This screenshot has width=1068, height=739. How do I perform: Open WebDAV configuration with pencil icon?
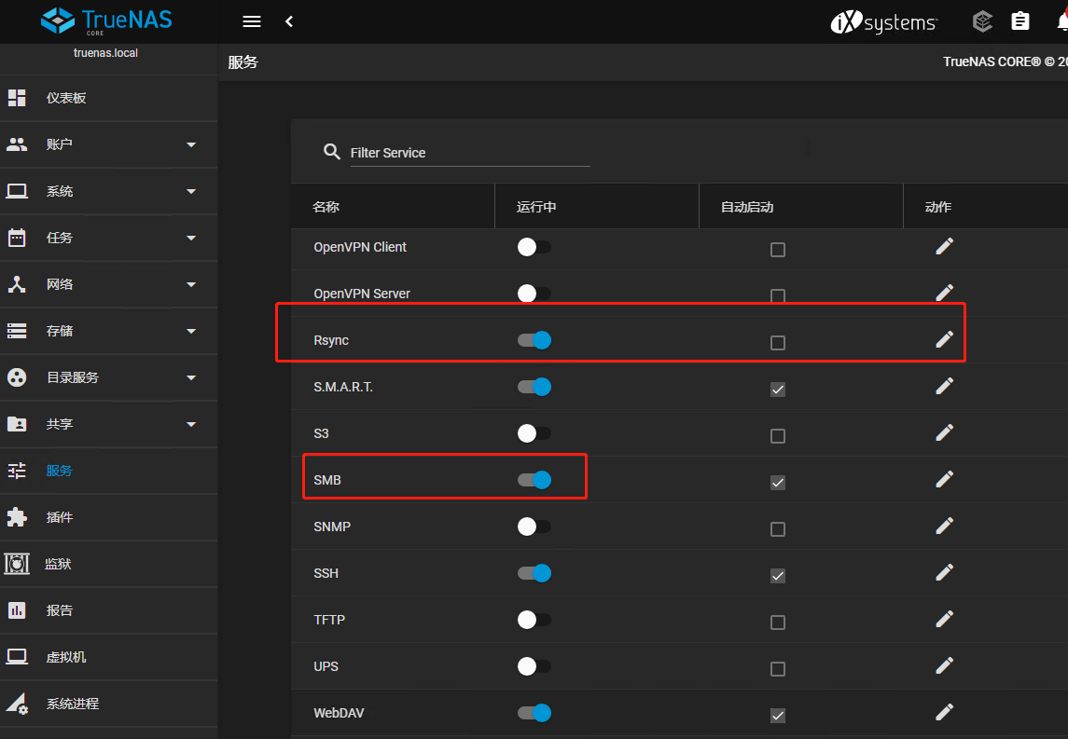944,712
